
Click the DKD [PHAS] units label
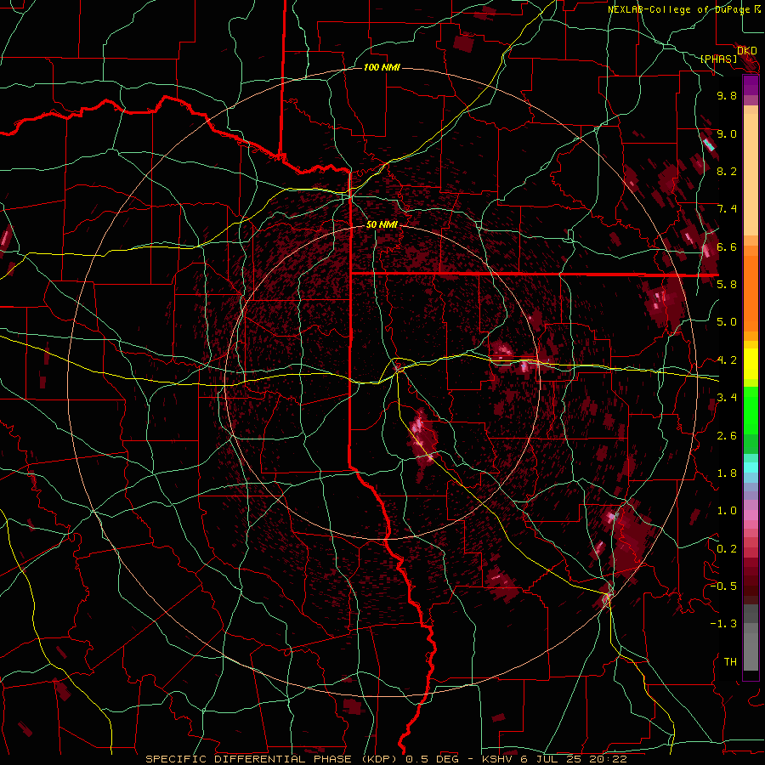pyautogui.click(x=728, y=54)
